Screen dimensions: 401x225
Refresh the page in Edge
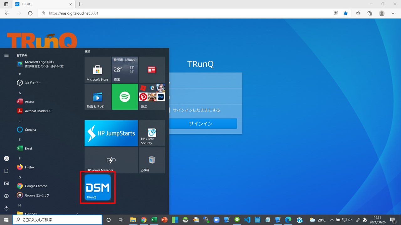tap(30, 13)
